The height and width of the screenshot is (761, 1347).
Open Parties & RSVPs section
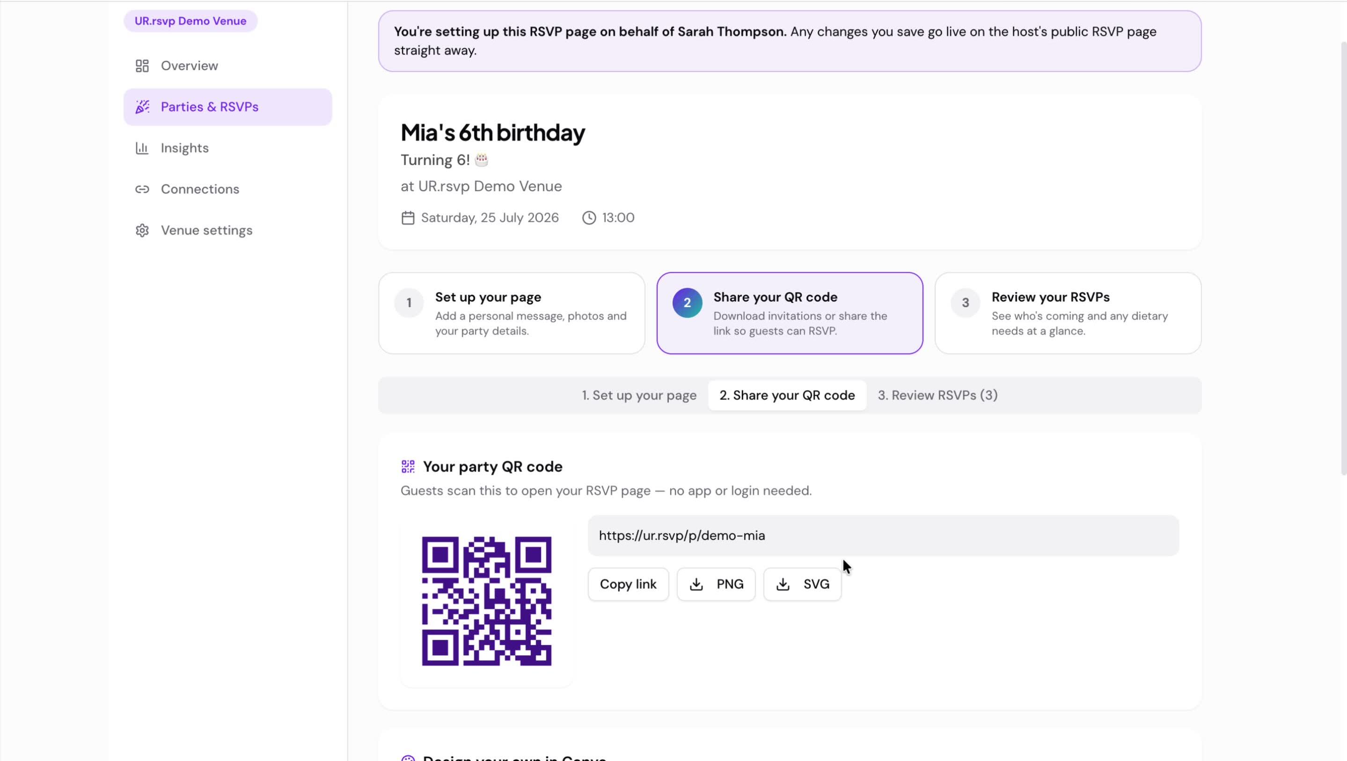(x=228, y=107)
